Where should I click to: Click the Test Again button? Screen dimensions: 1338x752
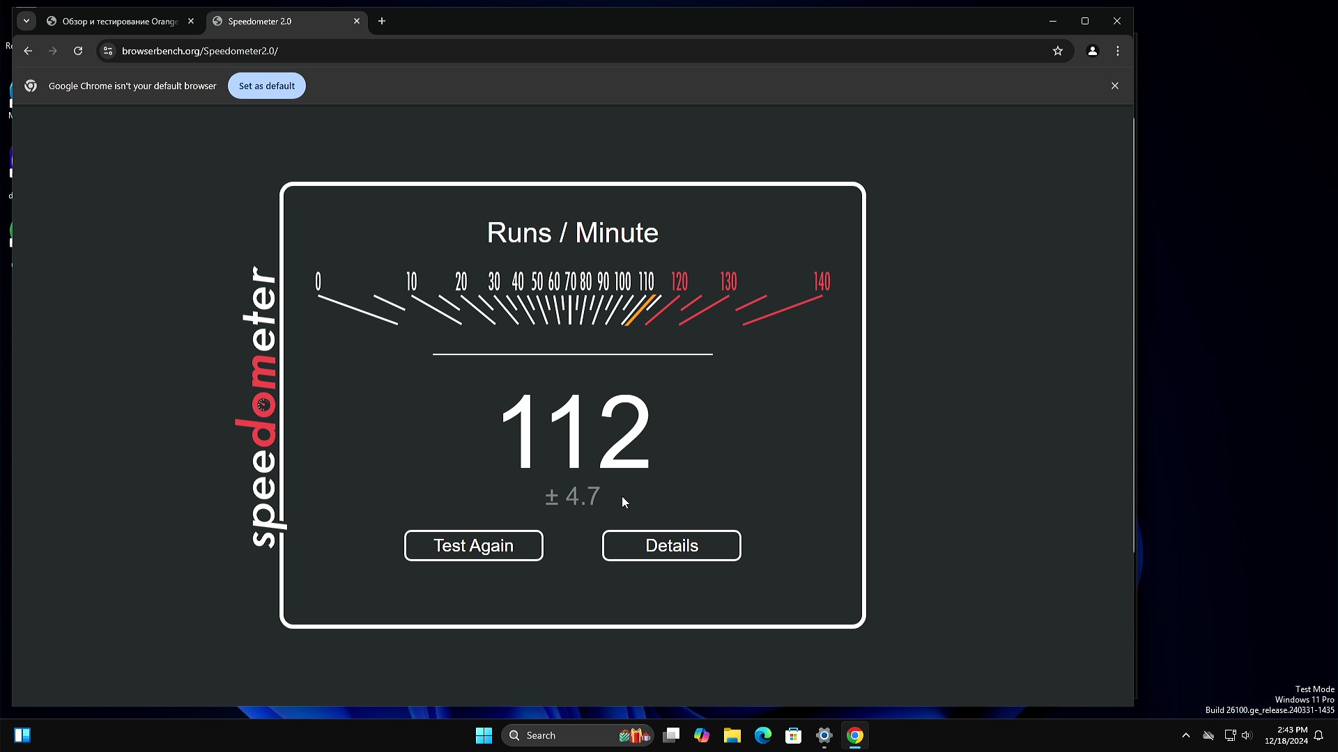click(473, 545)
